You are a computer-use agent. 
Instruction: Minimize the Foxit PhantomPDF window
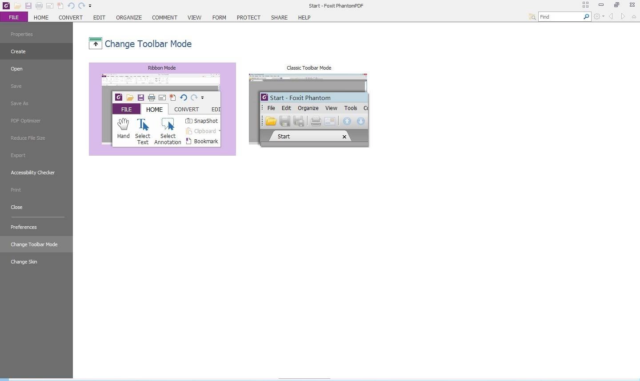pos(601,5)
